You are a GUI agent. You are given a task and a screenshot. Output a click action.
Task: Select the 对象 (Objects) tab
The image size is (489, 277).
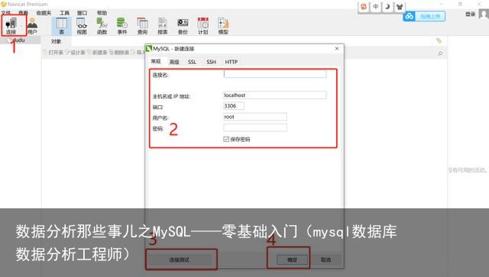(x=56, y=41)
